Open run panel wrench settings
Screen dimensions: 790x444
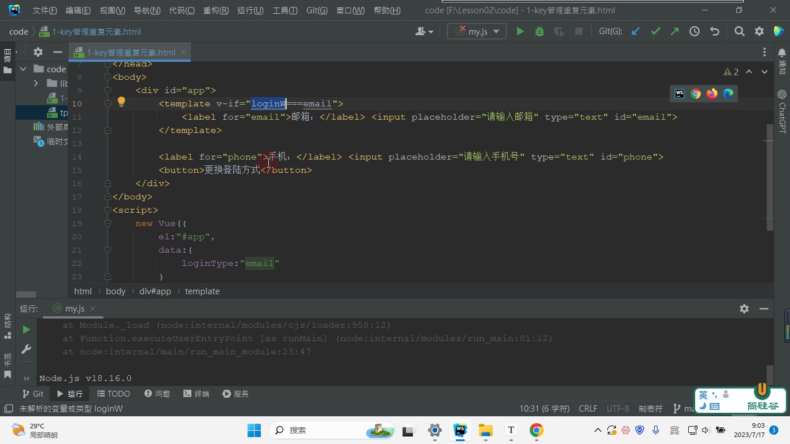(x=26, y=349)
